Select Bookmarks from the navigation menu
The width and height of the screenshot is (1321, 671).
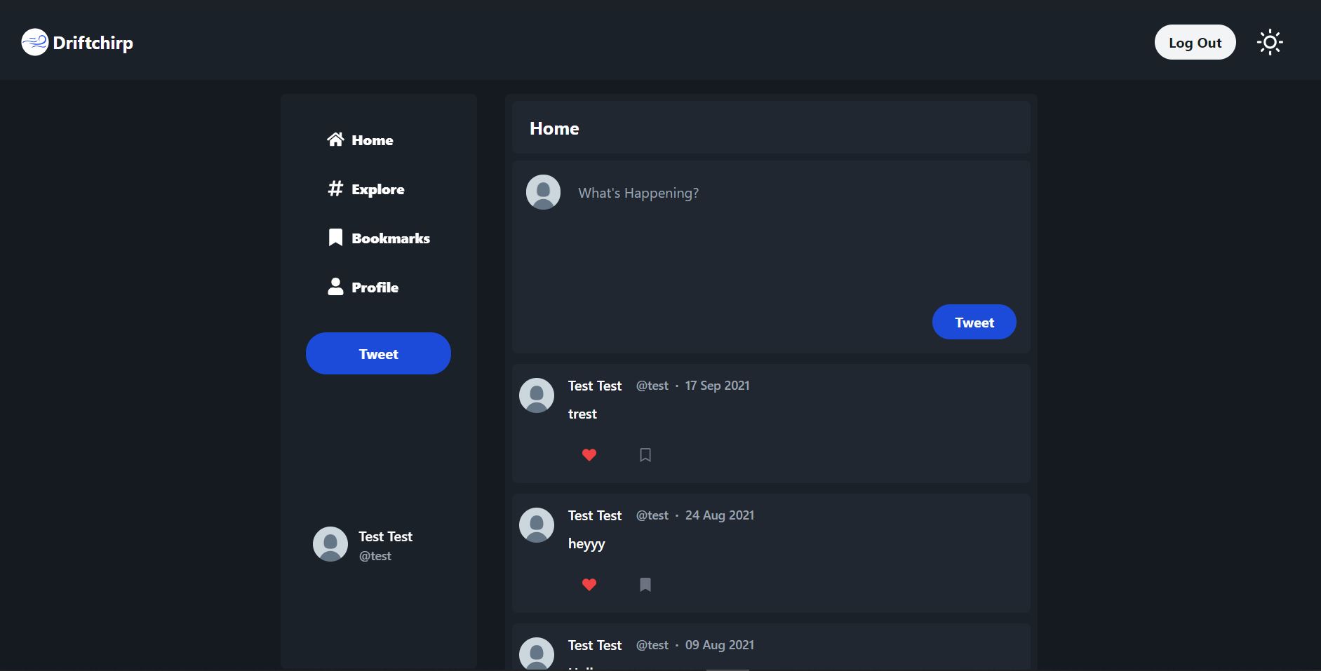pyautogui.click(x=390, y=238)
